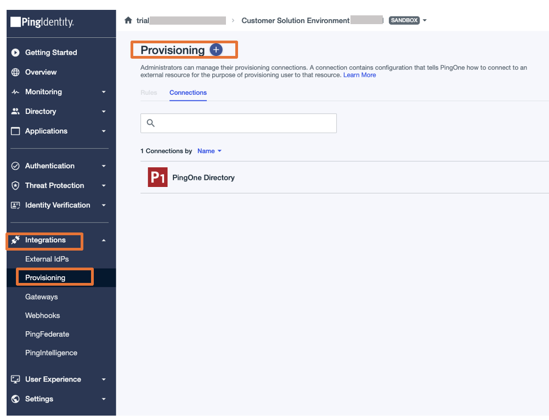The height and width of the screenshot is (420, 549).
Task: Select the Getting Started play icon
Action: (15, 52)
